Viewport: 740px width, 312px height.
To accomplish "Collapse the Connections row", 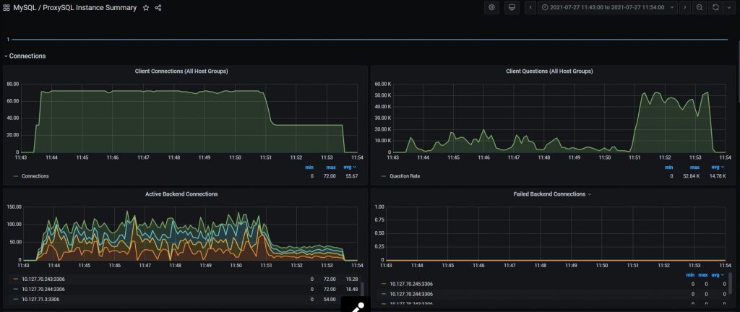I will click(25, 56).
